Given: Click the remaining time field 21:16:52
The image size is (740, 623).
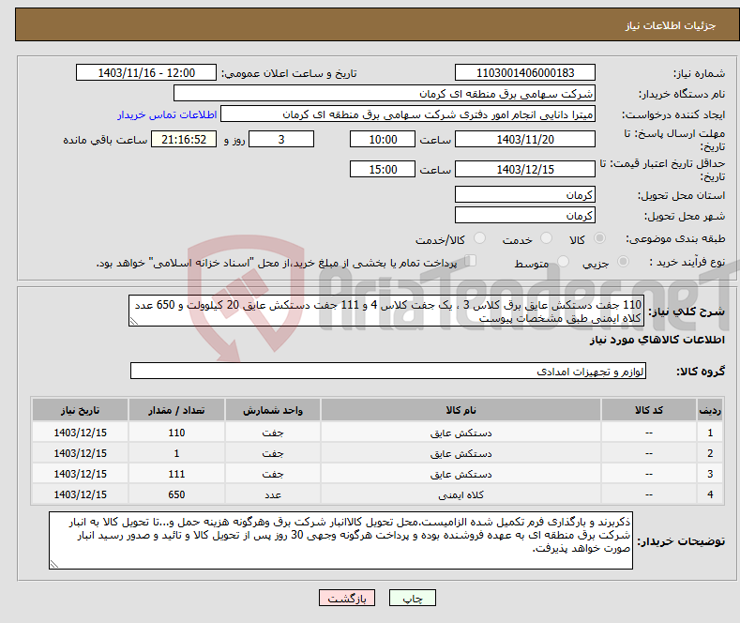Looking at the screenshot, I should click(184, 139).
